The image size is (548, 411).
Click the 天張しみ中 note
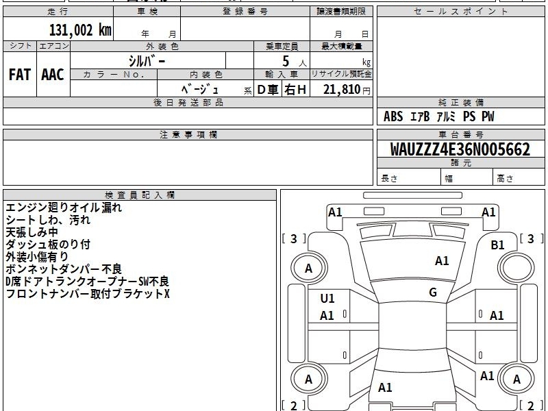pos(32,232)
